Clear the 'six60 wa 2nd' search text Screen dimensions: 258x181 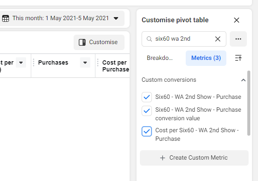[218, 39]
